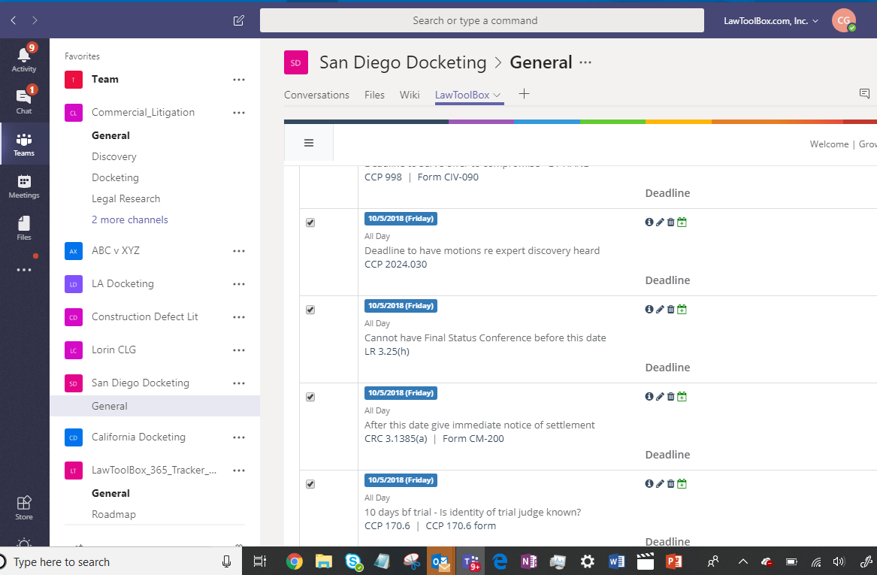Image resolution: width=877 pixels, height=575 pixels.
Task: Click the compose new message icon
Action: pos(239,20)
